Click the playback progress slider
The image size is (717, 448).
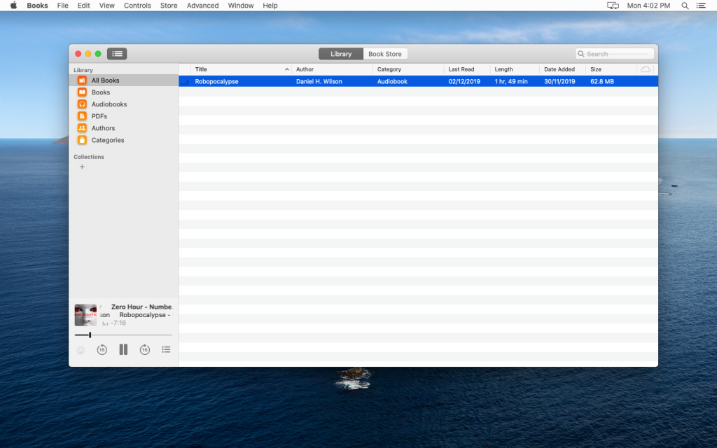click(123, 335)
